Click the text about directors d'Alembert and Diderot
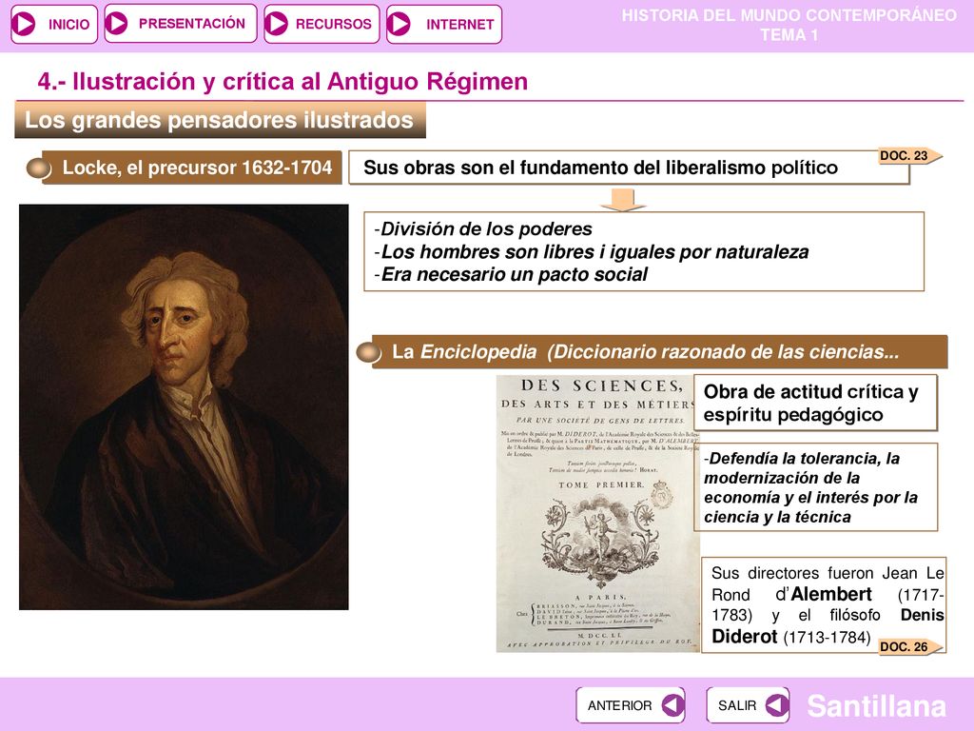 click(x=824, y=604)
